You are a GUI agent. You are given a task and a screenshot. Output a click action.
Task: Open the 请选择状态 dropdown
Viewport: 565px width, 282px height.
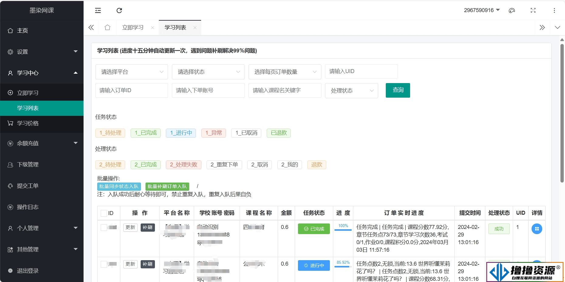click(208, 72)
